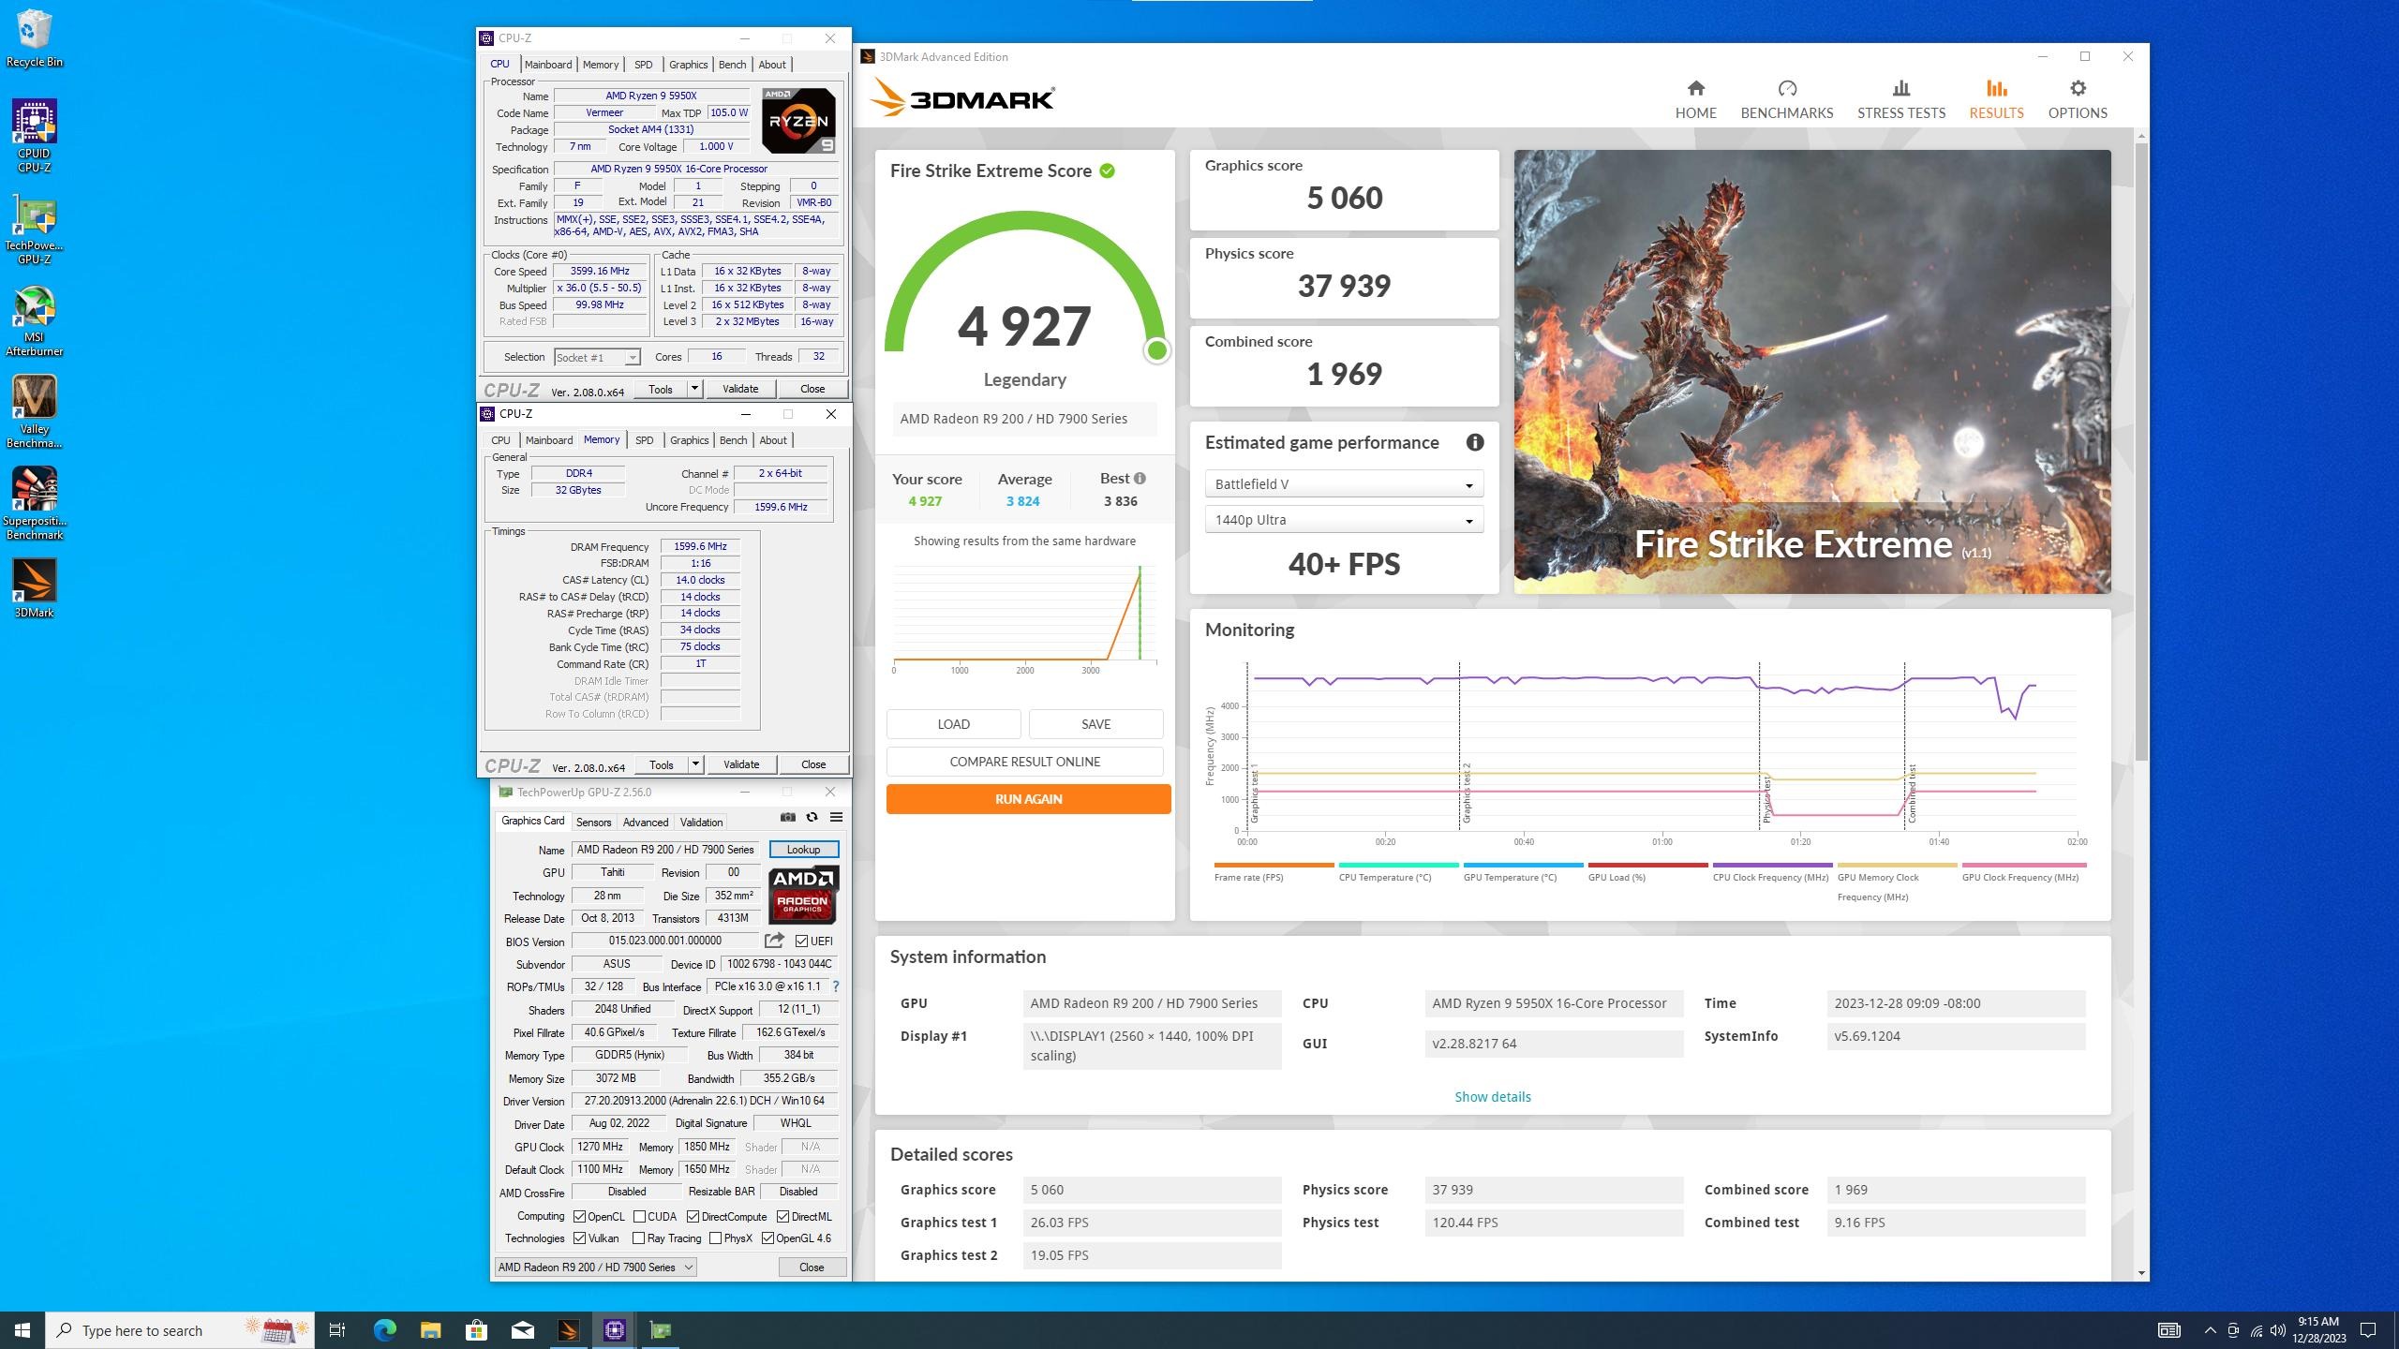Open the BENCHMARKS section in 3DMark
The height and width of the screenshot is (1349, 2399).
1786,99
